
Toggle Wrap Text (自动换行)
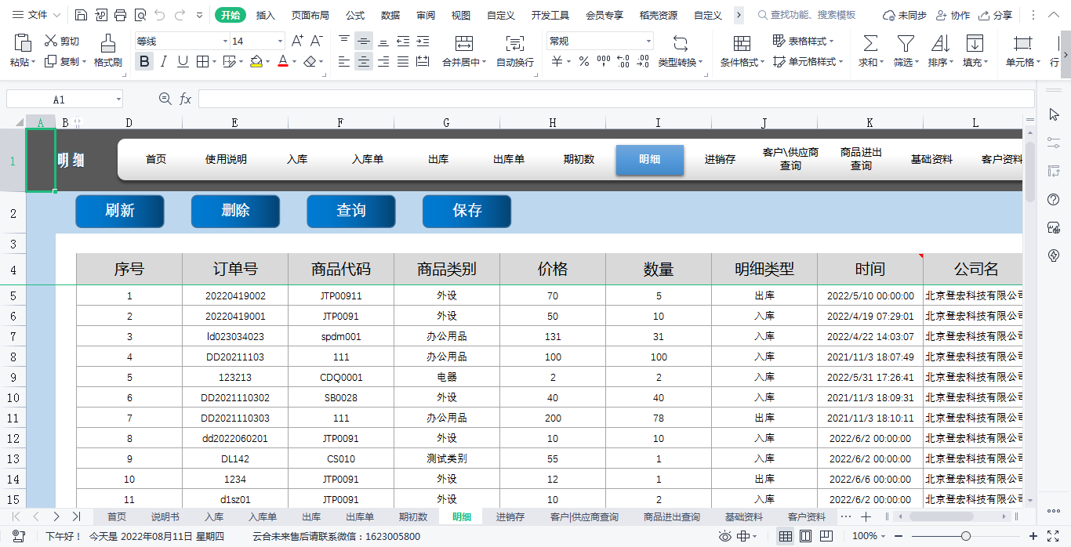(515, 51)
